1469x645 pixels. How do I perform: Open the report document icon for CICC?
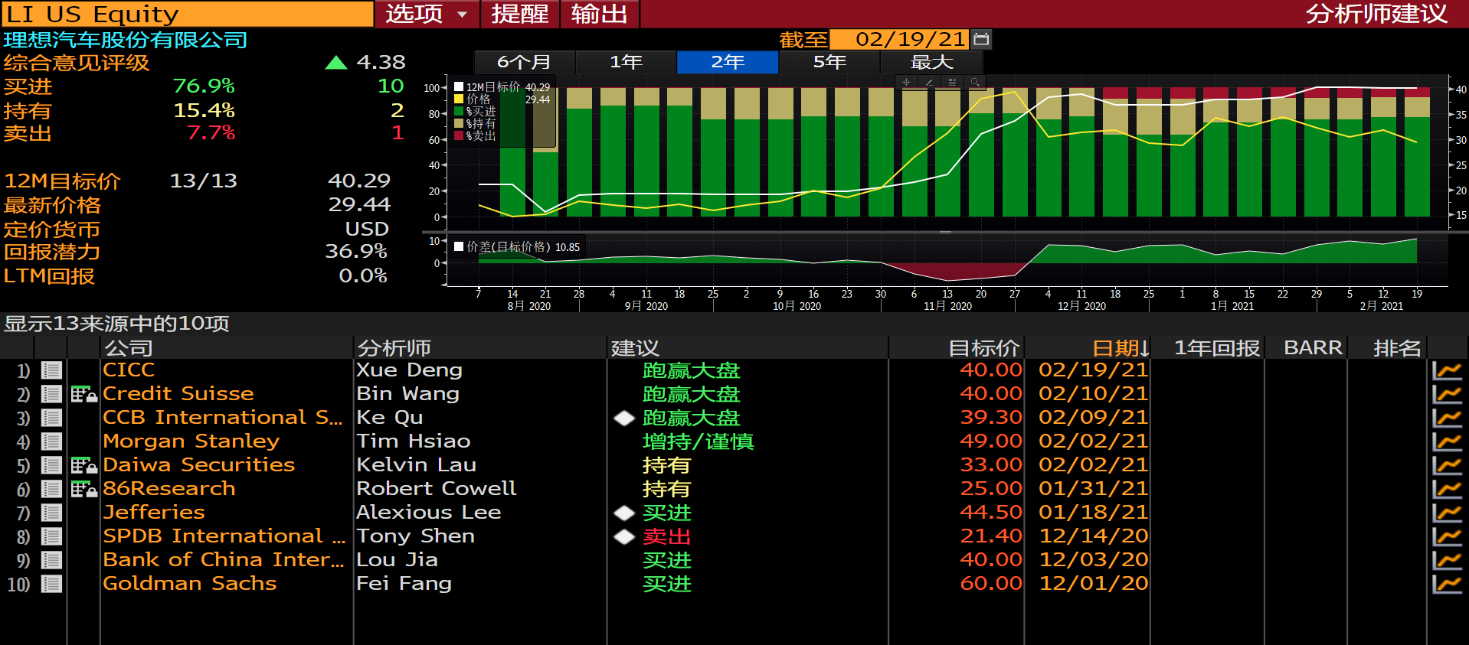[x=51, y=370]
